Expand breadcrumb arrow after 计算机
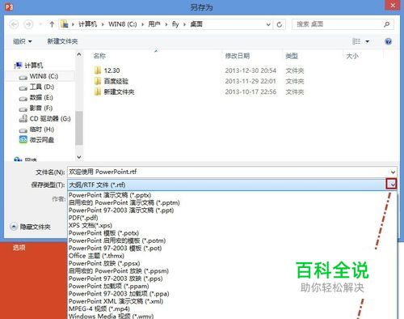Screen dimensions: 404x319 103,24
